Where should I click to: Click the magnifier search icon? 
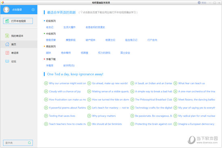[x=29, y=143]
